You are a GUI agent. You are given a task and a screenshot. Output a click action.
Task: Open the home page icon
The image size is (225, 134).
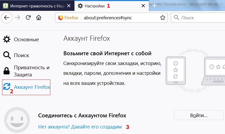pyautogui.click(x=39, y=18)
